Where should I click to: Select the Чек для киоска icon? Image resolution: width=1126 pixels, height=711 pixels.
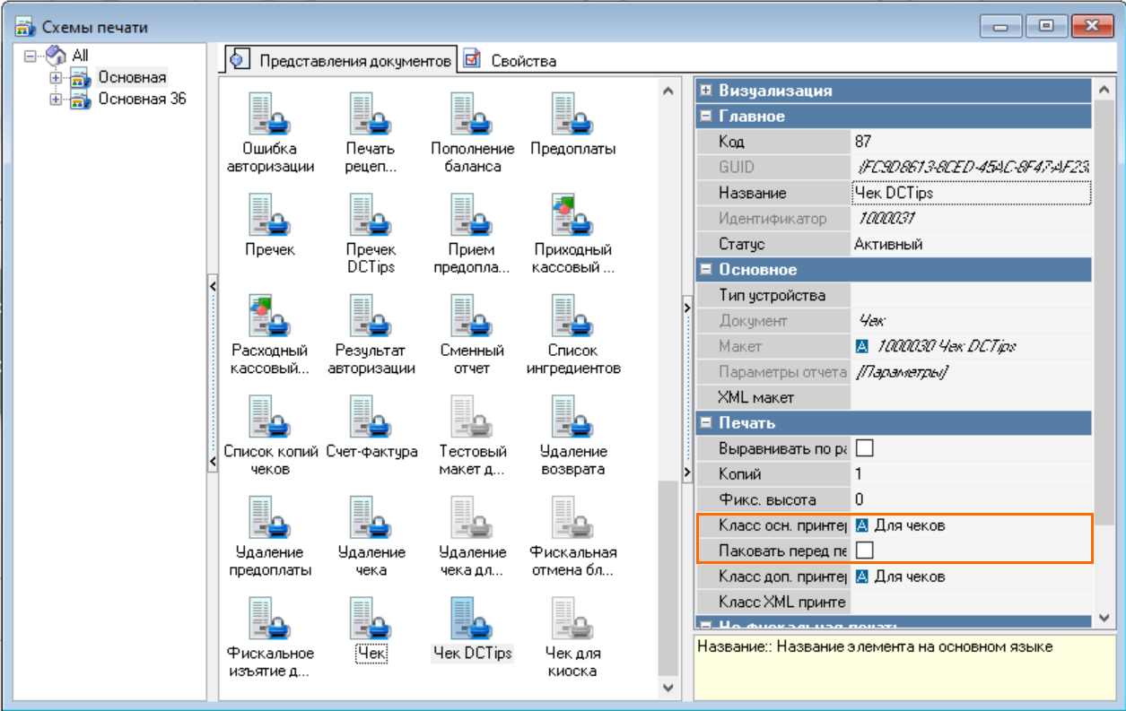tap(572, 618)
